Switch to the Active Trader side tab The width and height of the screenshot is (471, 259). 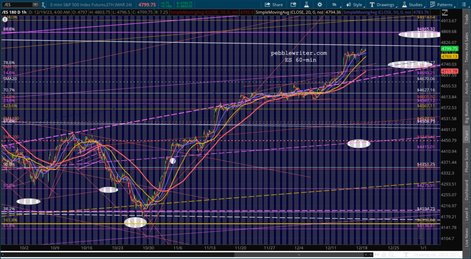click(466, 82)
